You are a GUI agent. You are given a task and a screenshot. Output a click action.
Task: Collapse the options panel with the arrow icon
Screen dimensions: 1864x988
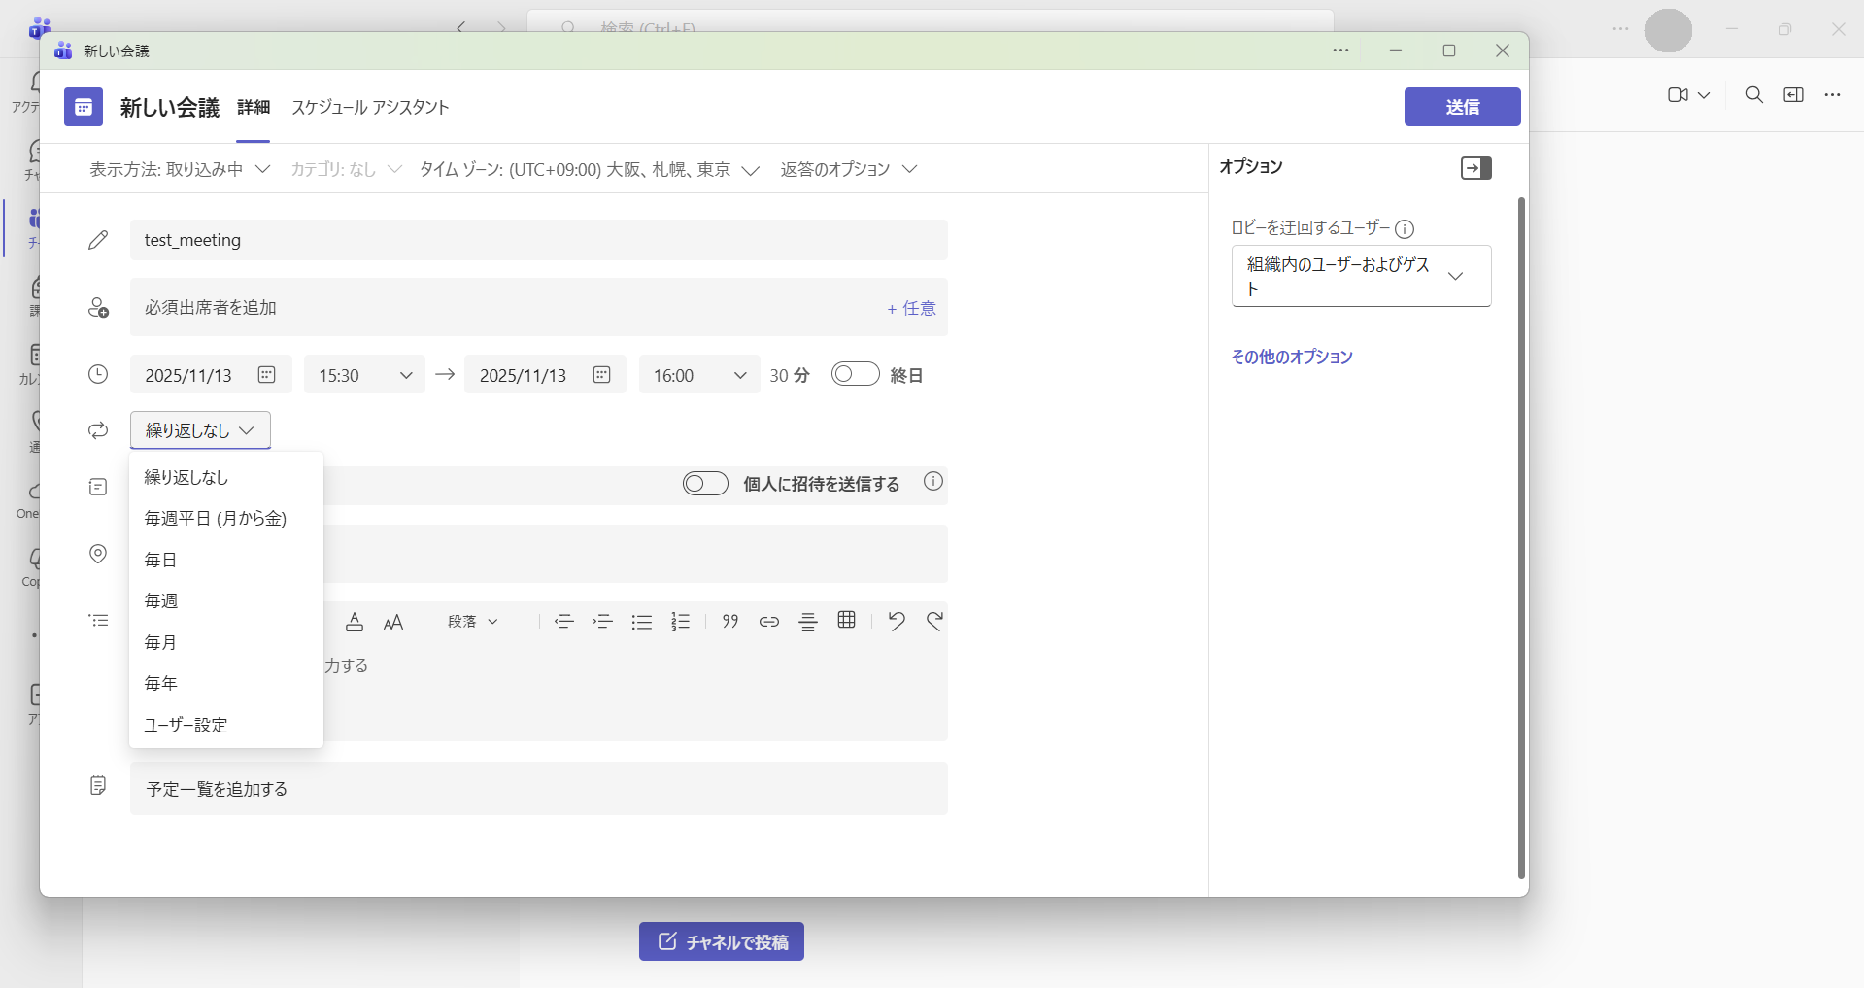tap(1475, 168)
